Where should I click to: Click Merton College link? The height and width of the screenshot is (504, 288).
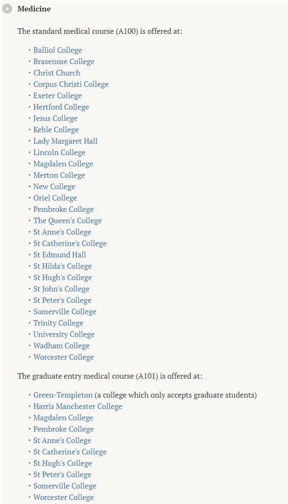click(59, 175)
